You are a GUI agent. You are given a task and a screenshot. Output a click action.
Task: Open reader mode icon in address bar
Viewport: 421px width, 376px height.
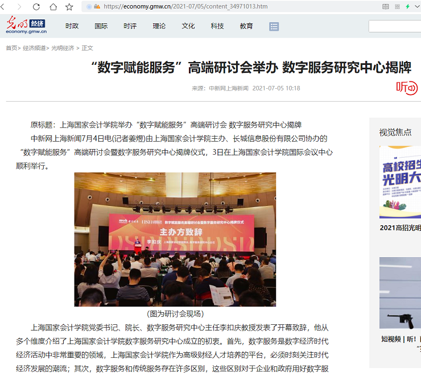(x=386, y=7)
